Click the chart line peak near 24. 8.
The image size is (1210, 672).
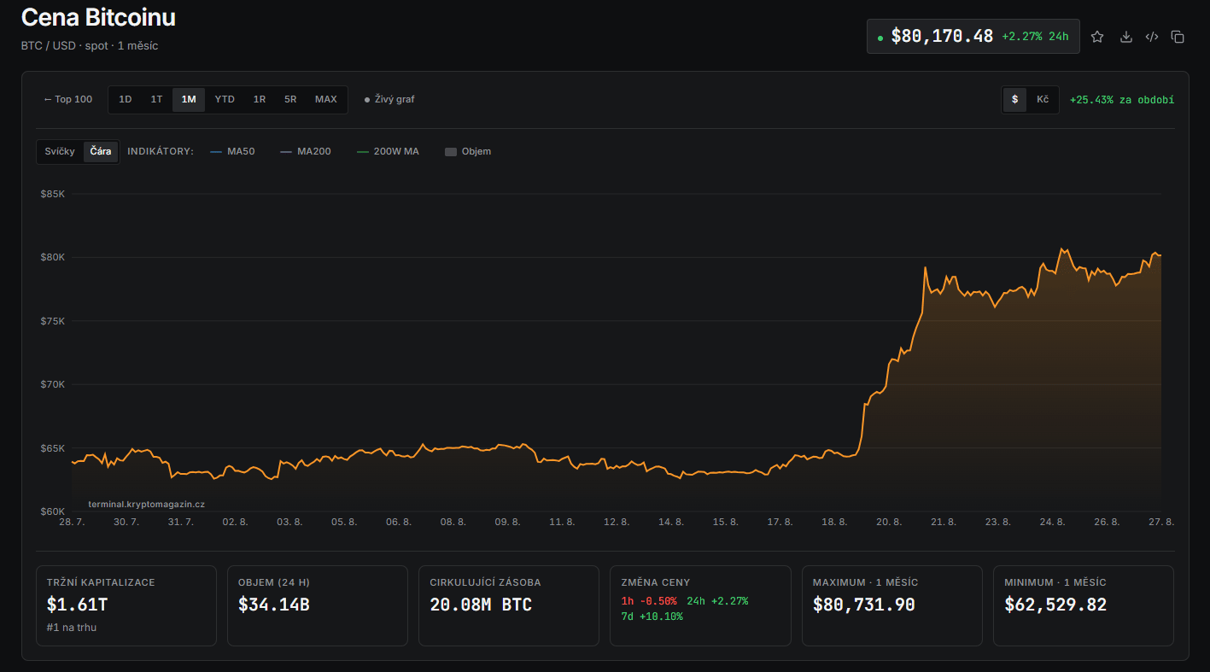[x=1061, y=248]
